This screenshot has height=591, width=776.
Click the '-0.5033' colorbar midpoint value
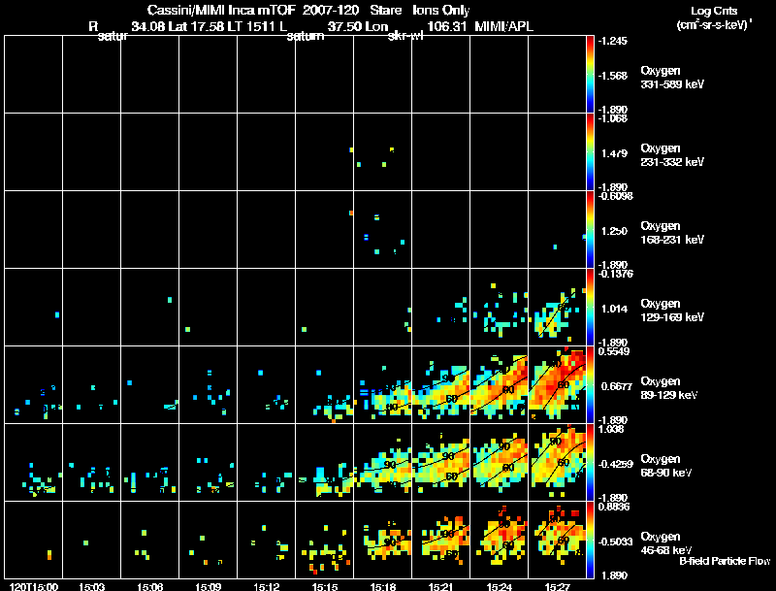616,542
